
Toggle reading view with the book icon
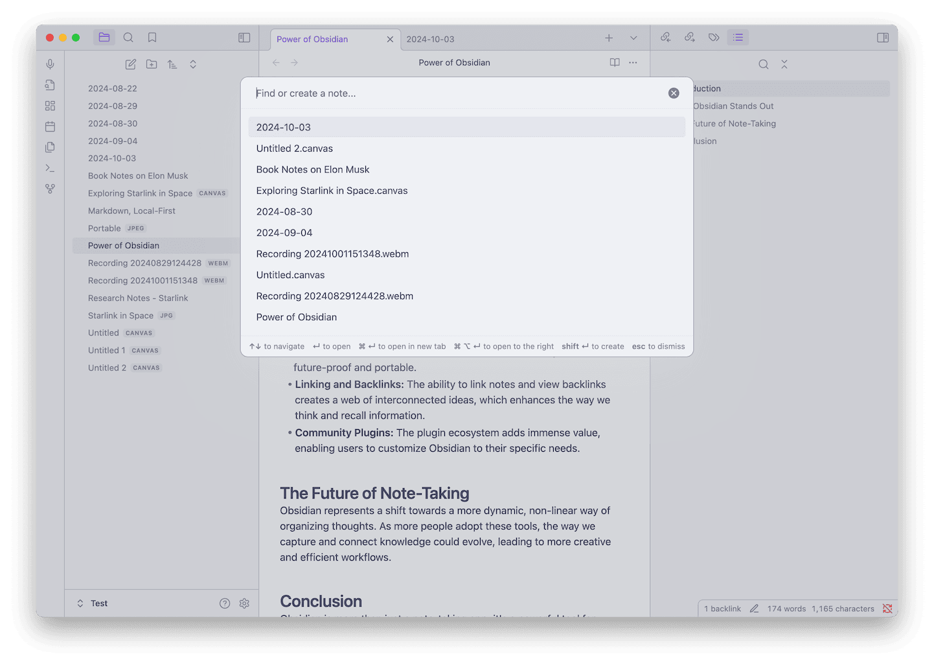coord(614,62)
